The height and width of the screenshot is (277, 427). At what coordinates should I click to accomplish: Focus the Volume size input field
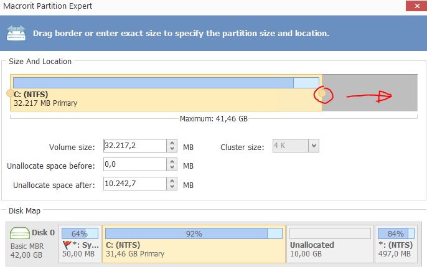(135, 146)
